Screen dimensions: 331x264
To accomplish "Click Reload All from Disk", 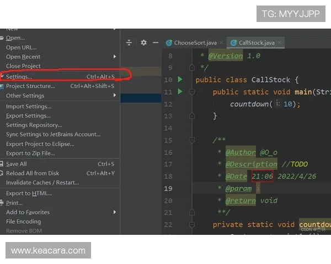I will coord(33,173).
